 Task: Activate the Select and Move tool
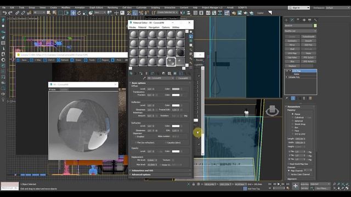[73, 13]
